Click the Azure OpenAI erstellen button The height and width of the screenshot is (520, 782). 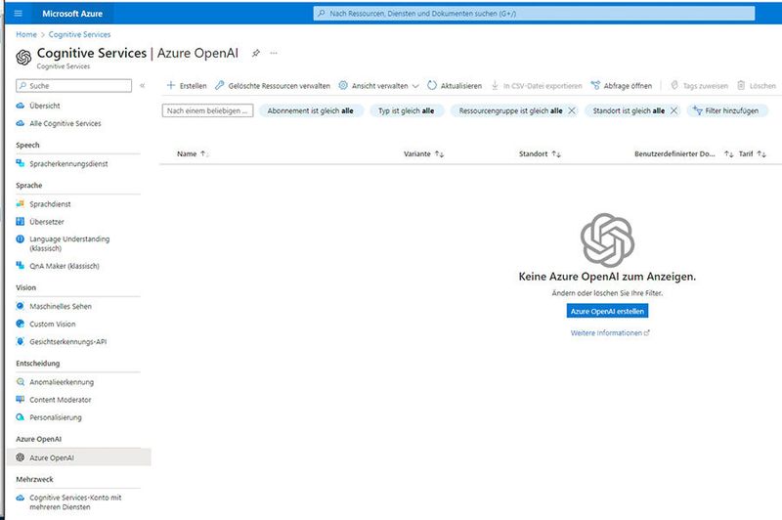click(607, 311)
